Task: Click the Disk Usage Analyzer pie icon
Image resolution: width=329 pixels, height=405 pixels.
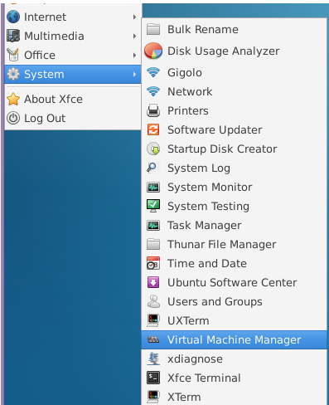Action: tap(153, 51)
